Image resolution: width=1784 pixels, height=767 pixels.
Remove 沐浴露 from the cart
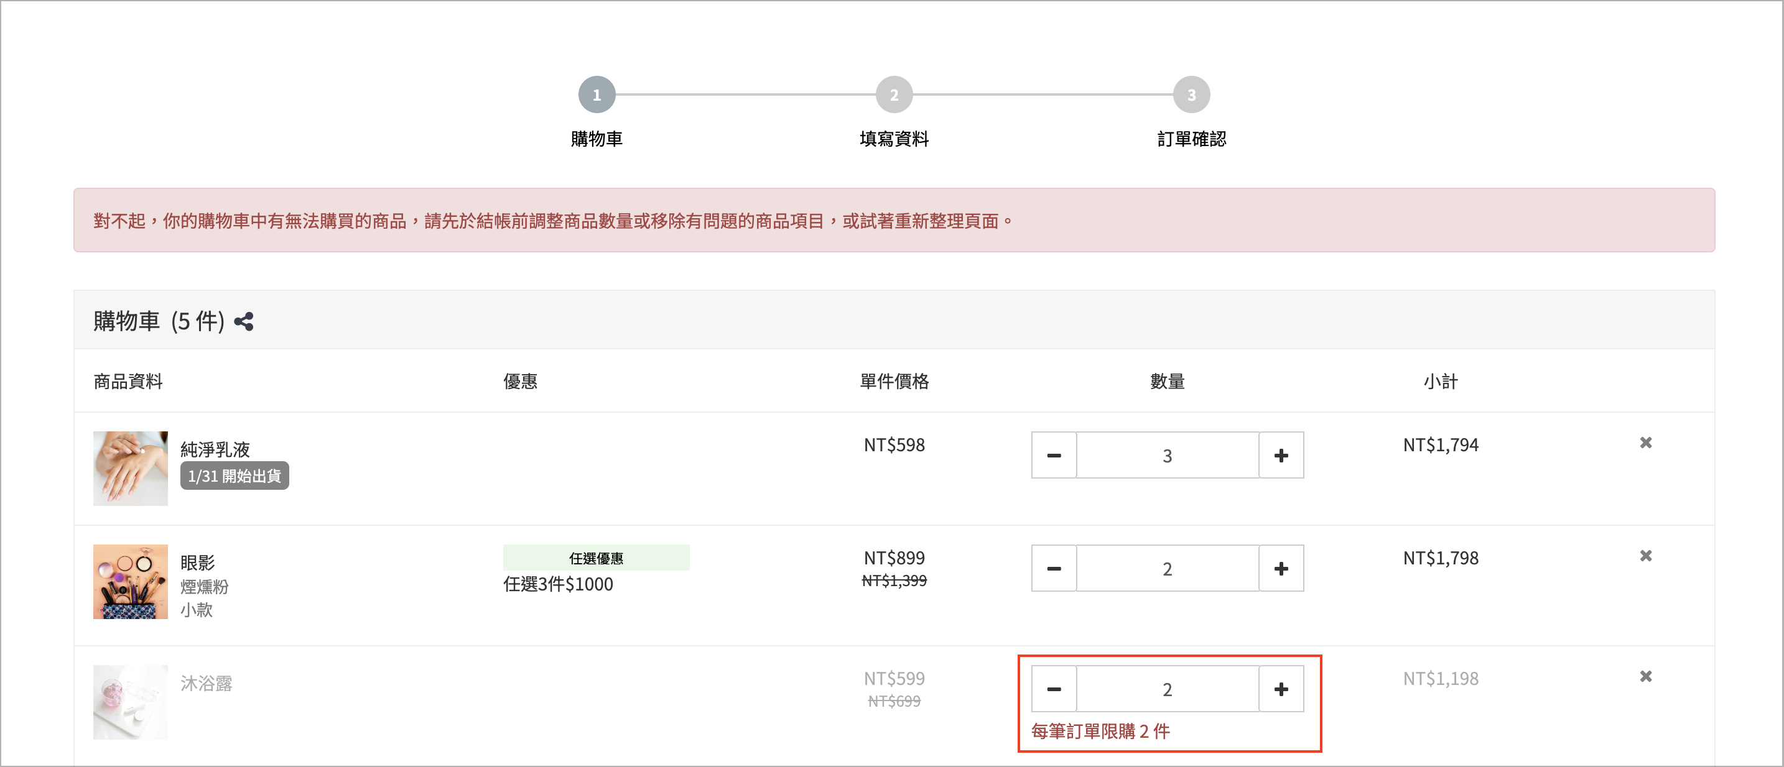click(x=1645, y=676)
